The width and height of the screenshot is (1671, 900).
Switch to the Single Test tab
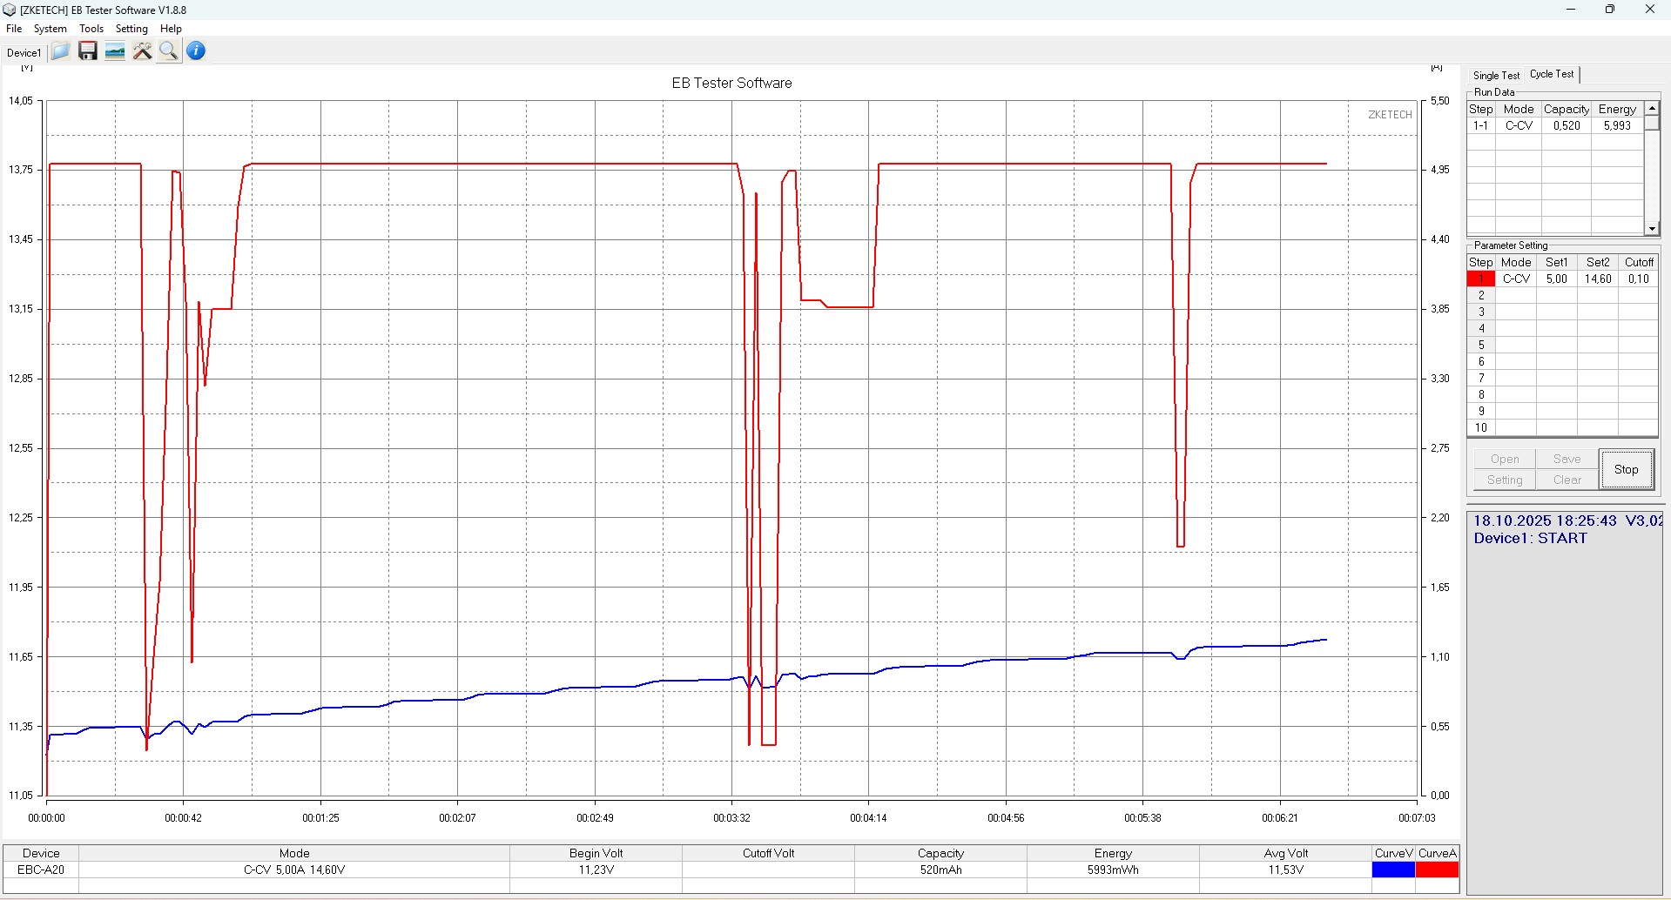1496,76
